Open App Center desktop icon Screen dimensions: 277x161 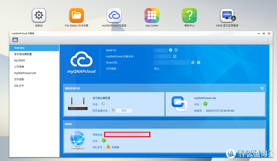click(x=152, y=15)
